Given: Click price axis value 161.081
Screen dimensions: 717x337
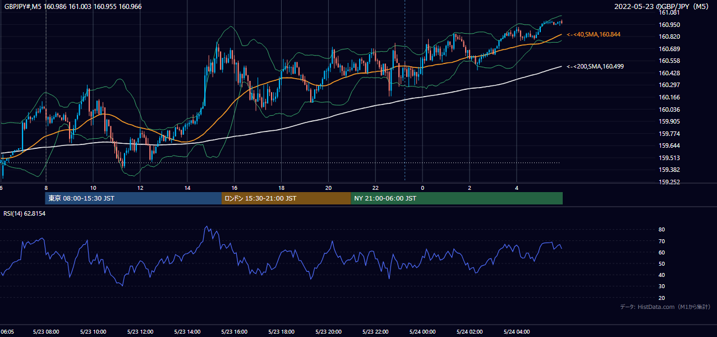Looking at the screenshot, I should [669, 12].
